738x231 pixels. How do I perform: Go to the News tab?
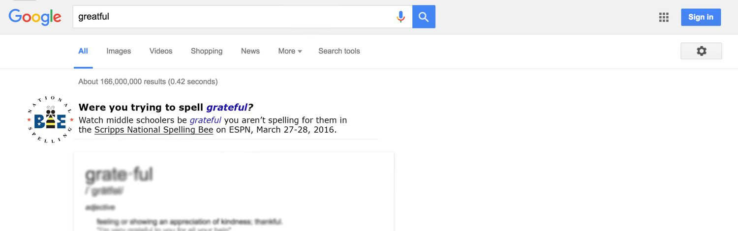pos(250,51)
